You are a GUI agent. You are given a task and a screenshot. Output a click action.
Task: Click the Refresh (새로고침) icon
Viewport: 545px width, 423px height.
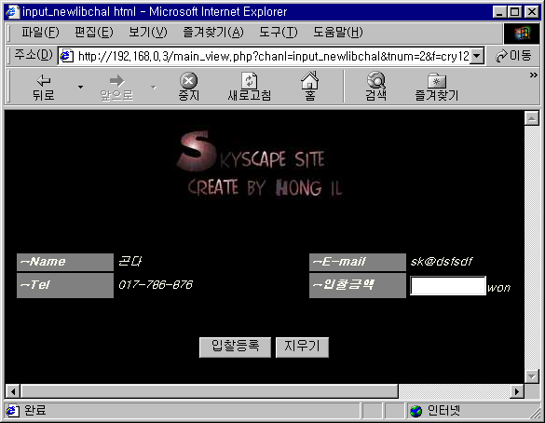click(x=250, y=81)
